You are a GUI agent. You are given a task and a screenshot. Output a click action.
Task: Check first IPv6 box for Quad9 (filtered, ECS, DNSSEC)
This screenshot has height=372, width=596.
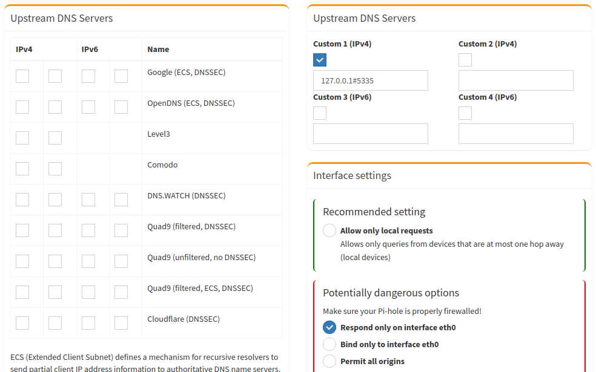point(88,292)
